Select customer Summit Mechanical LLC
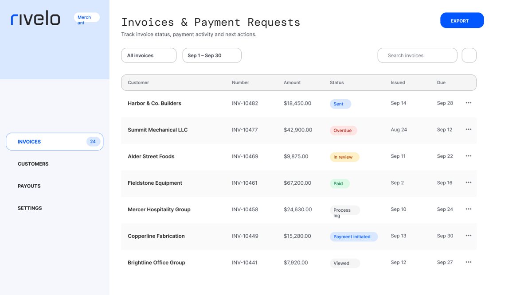The height and width of the screenshot is (295, 532). pyautogui.click(x=157, y=130)
